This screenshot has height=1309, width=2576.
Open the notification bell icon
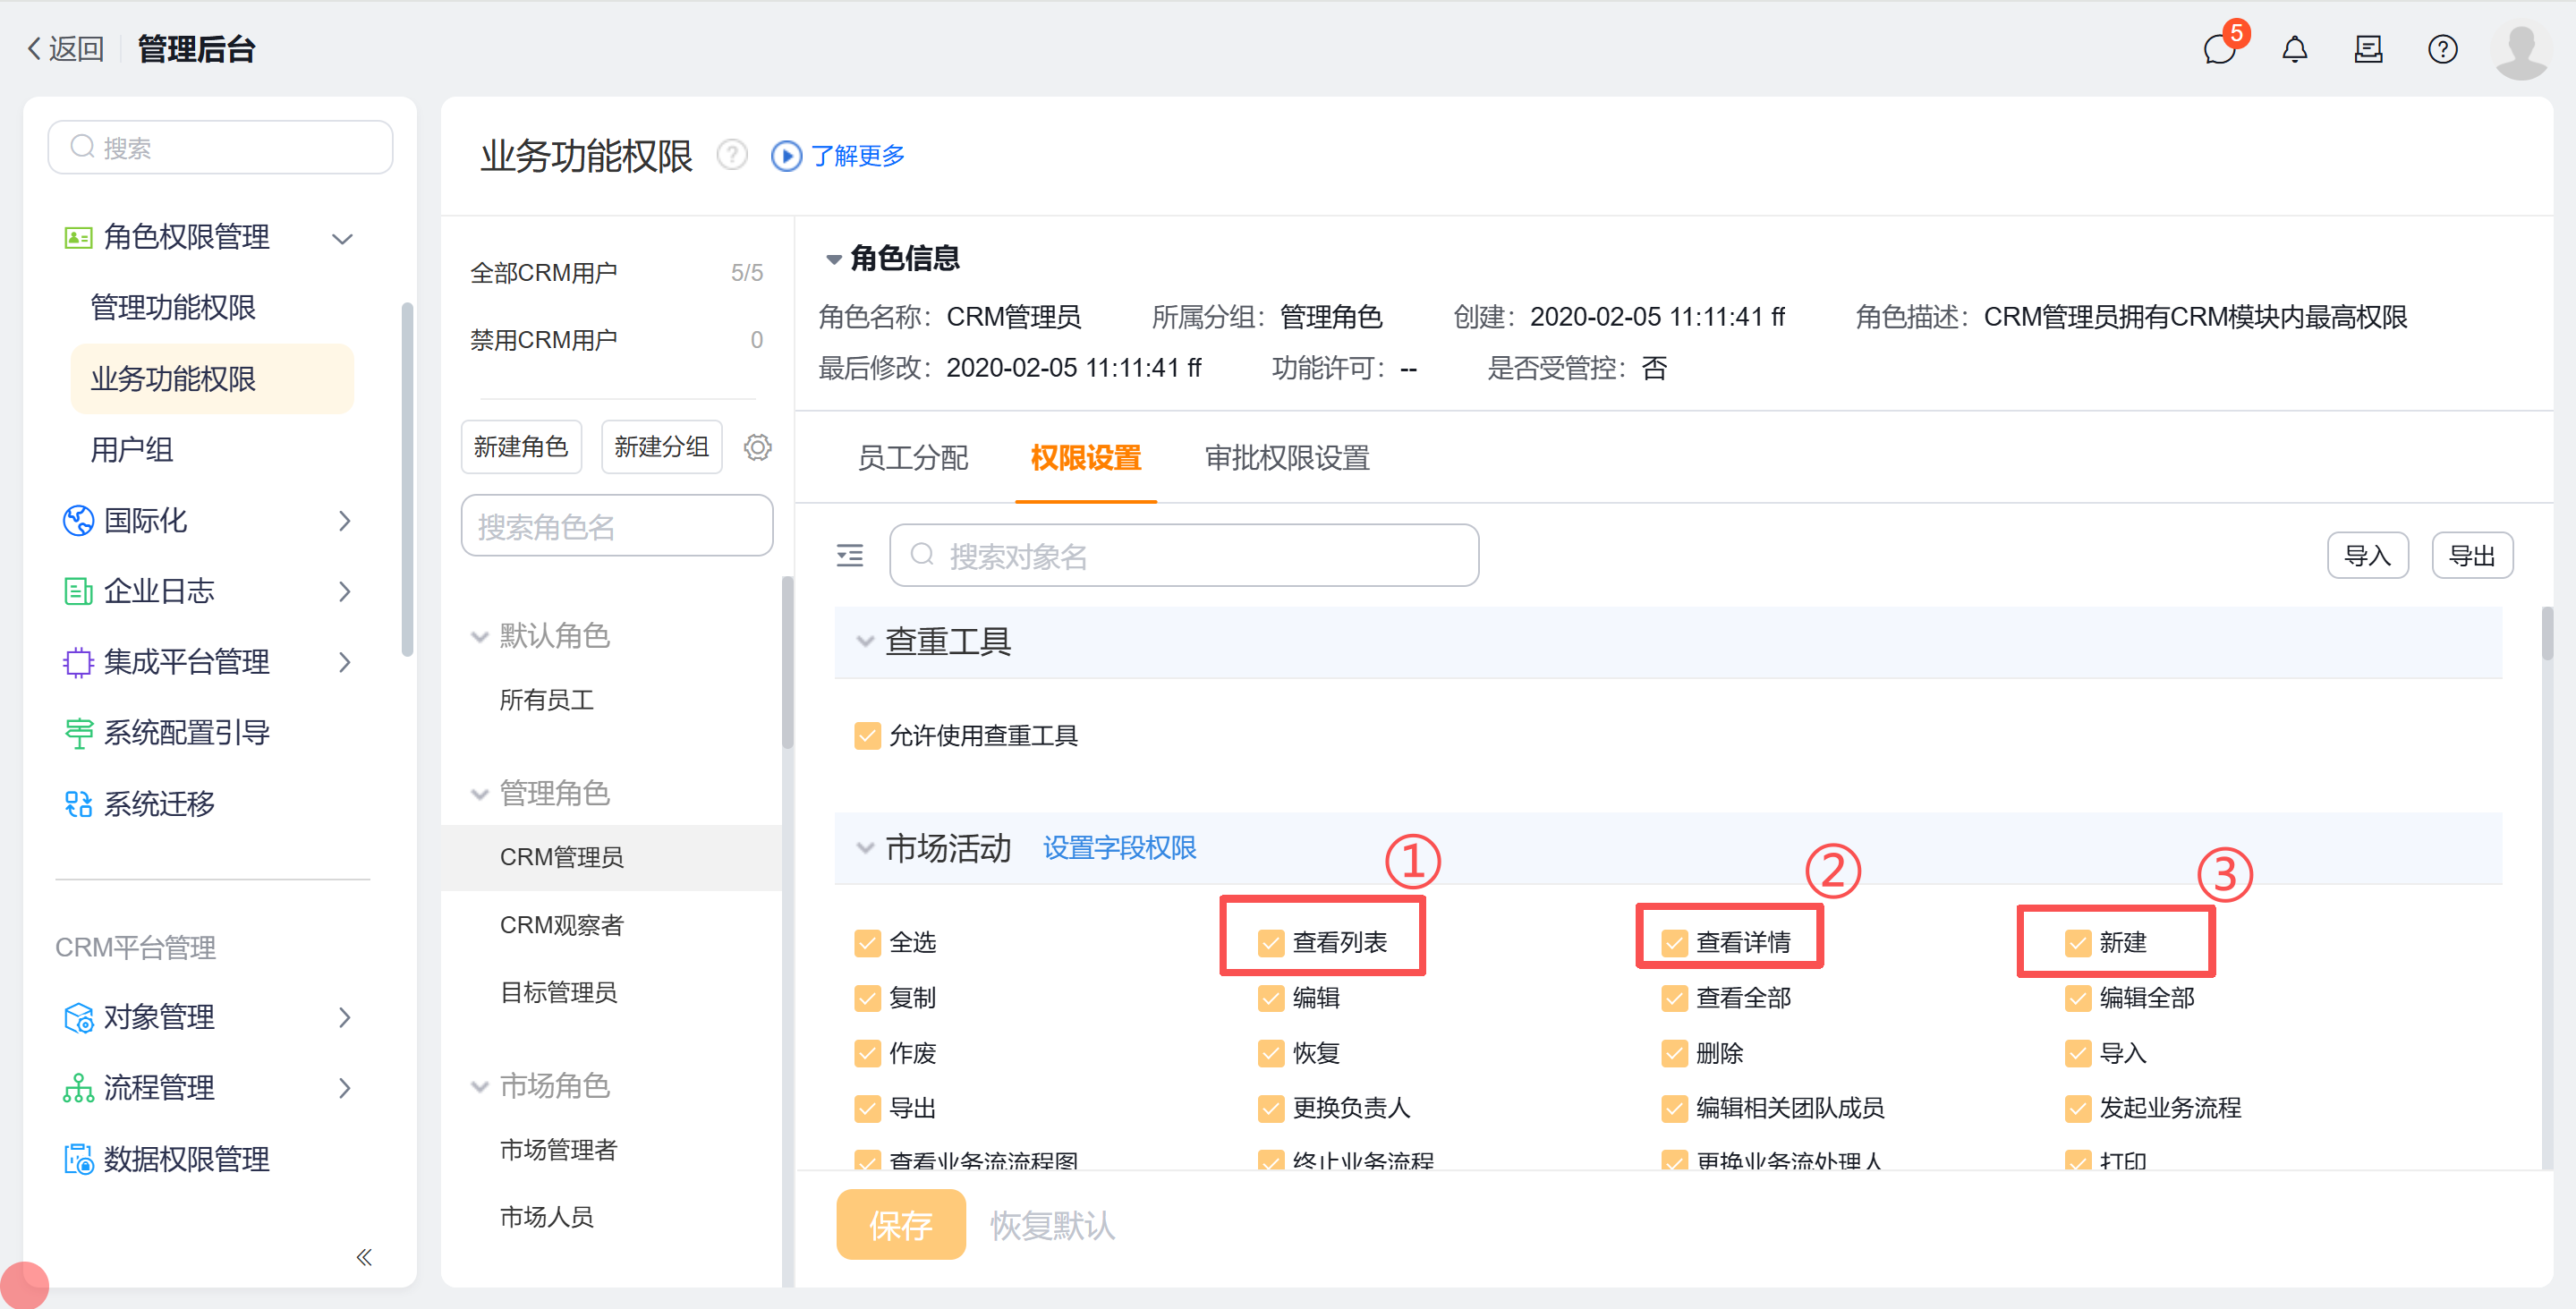pyautogui.click(x=2295, y=48)
